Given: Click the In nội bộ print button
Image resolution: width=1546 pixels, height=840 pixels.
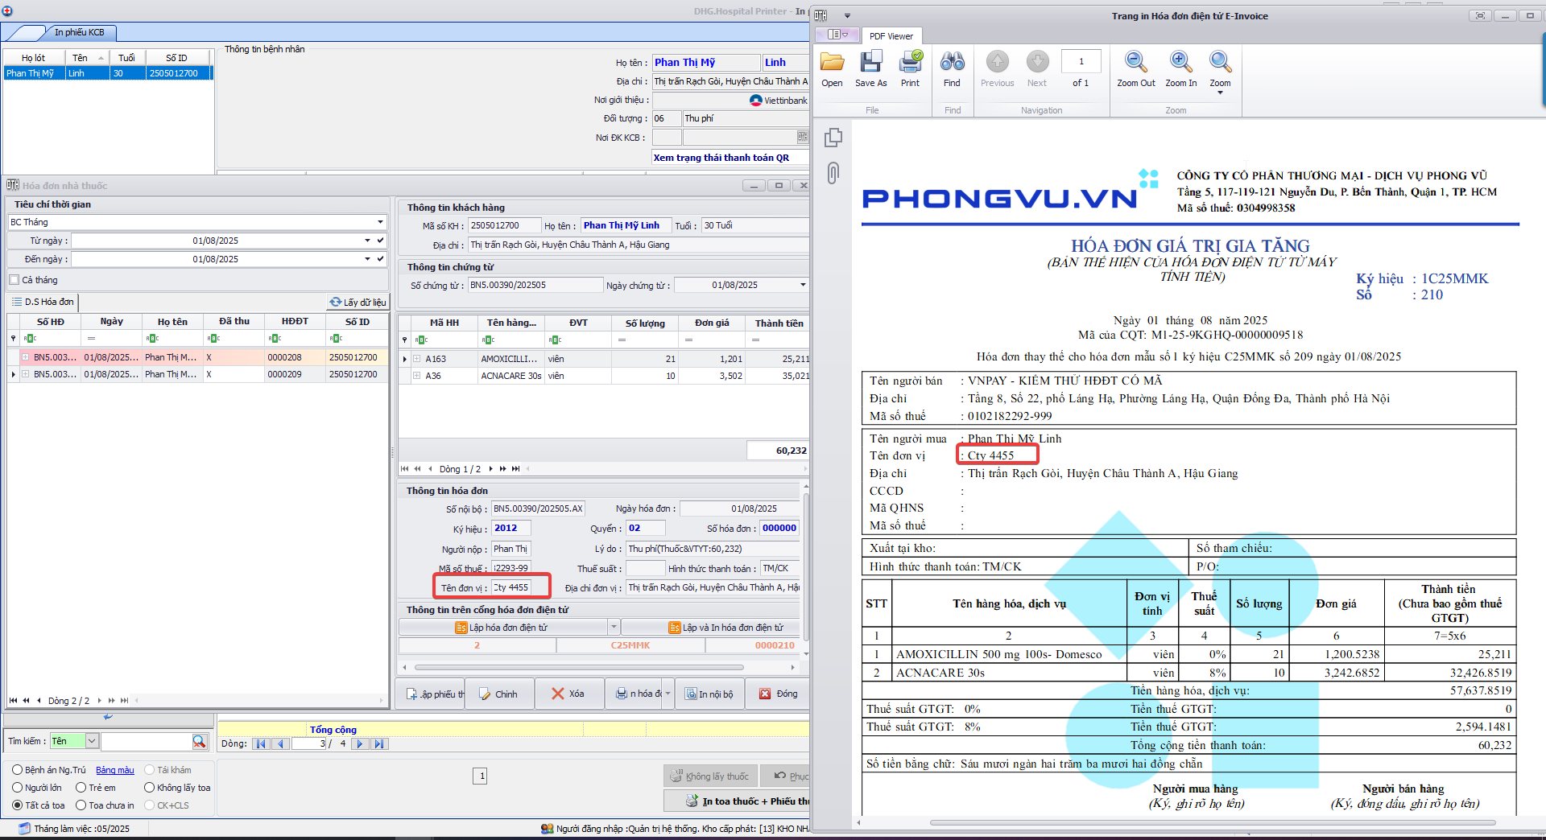Looking at the screenshot, I should pyautogui.click(x=709, y=694).
